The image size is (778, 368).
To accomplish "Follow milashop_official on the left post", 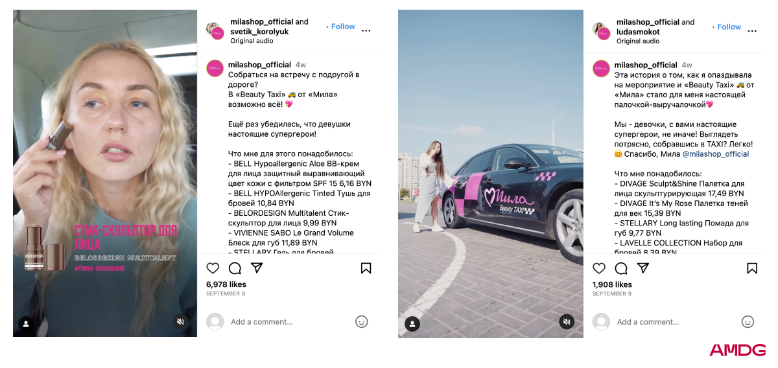I will (x=343, y=27).
